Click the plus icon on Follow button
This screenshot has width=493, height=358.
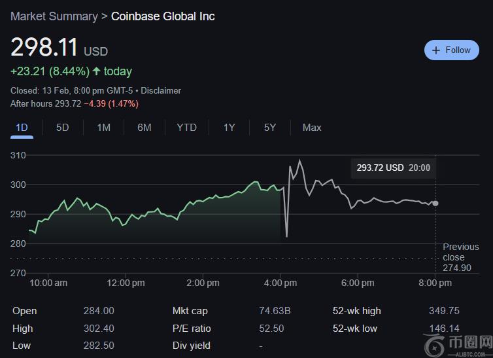[436, 50]
